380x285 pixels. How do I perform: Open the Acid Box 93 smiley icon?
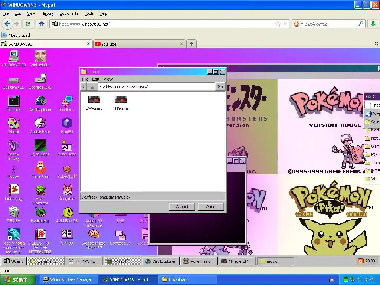(67, 215)
